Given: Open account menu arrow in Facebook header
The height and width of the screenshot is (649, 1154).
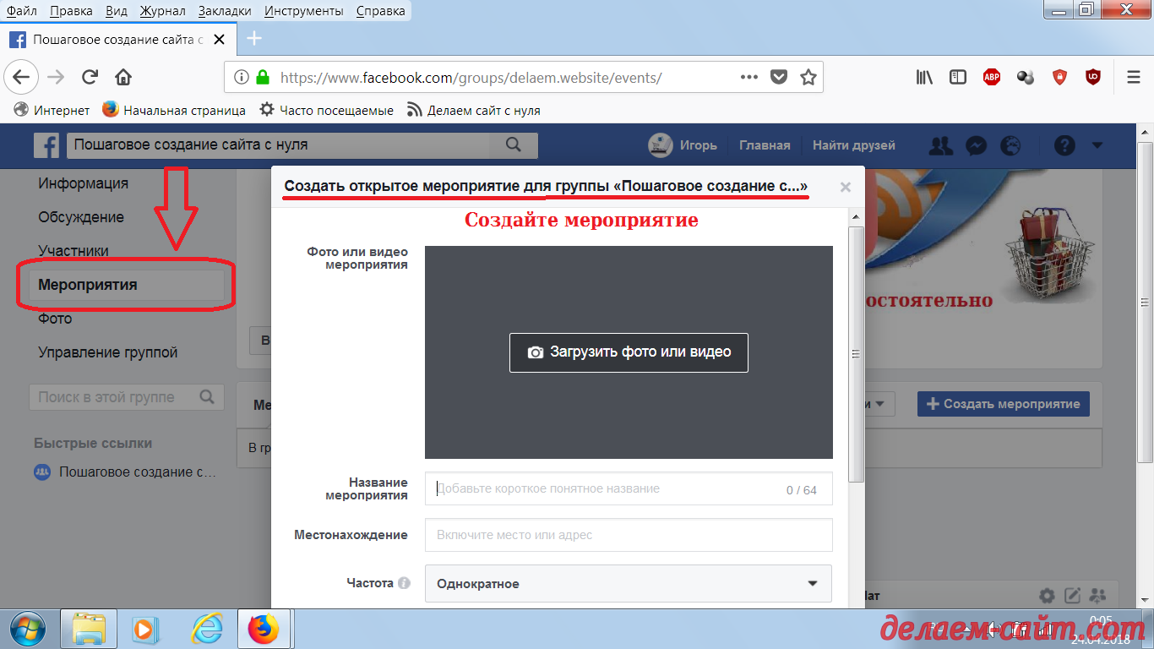Looking at the screenshot, I should (1097, 145).
